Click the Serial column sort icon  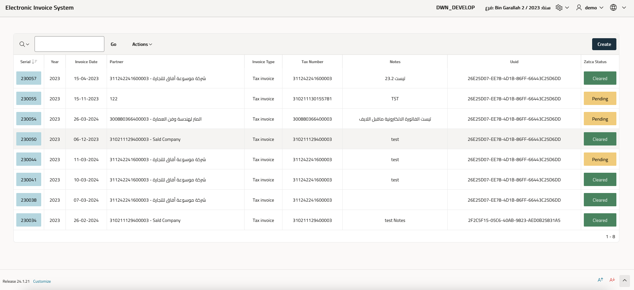pyautogui.click(x=35, y=62)
